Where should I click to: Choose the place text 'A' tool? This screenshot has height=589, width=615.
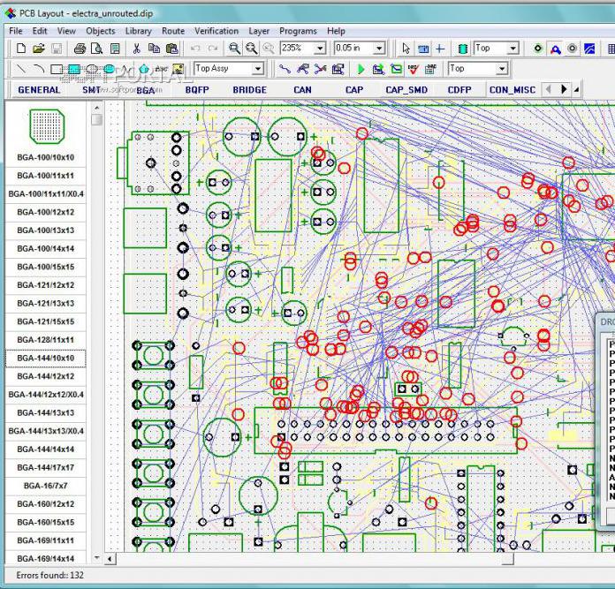click(x=556, y=49)
